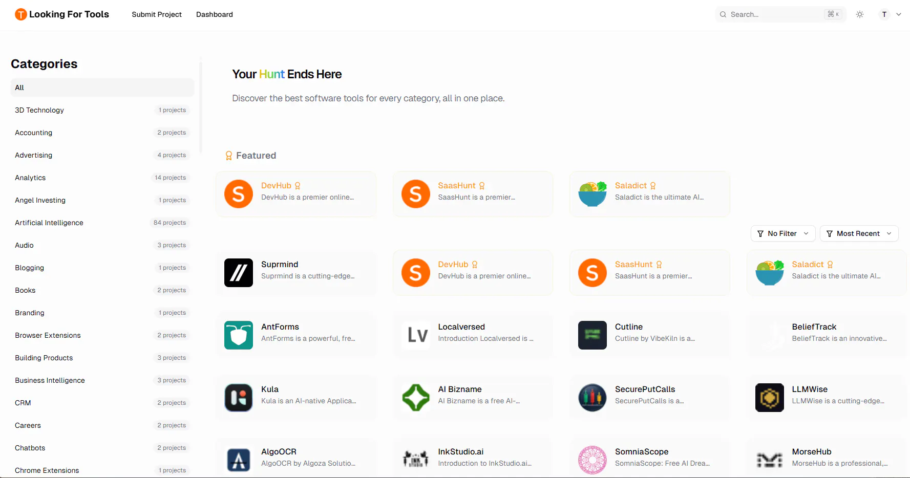Image resolution: width=910 pixels, height=478 pixels.
Task: Open the Business Intelligence category
Action: pyautogui.click(x=102, y=380)
